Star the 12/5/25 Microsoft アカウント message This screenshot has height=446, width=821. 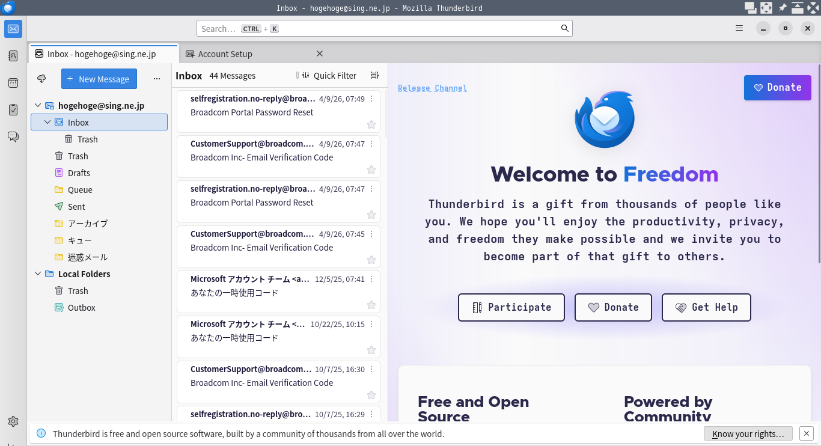pos(371,305)
